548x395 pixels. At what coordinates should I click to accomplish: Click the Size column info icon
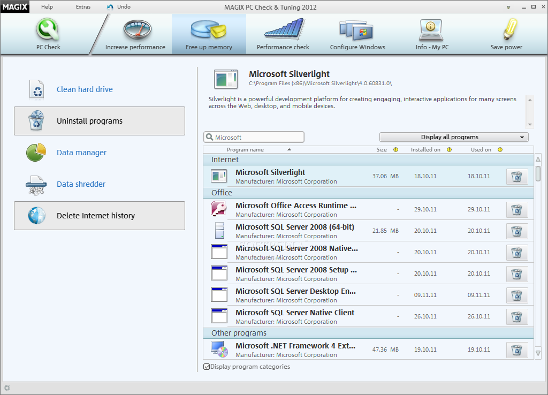pyautogui.click(x=395, y=150)
